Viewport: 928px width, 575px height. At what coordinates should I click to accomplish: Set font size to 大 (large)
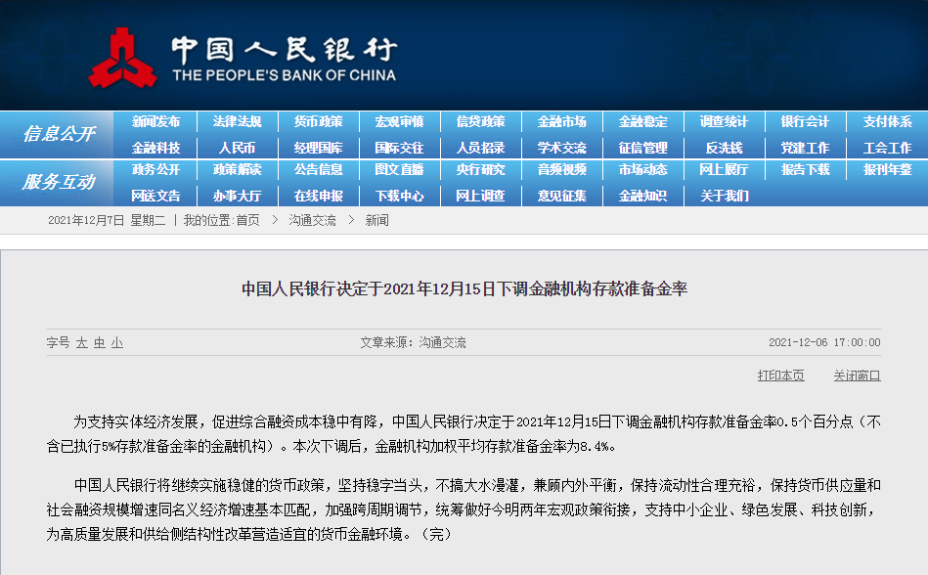82,343
